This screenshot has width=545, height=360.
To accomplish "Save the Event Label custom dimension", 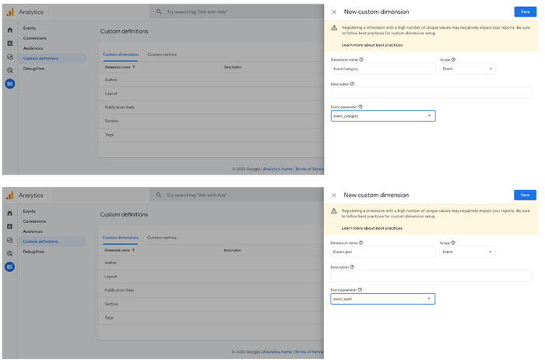I will [x=525, y=195].
